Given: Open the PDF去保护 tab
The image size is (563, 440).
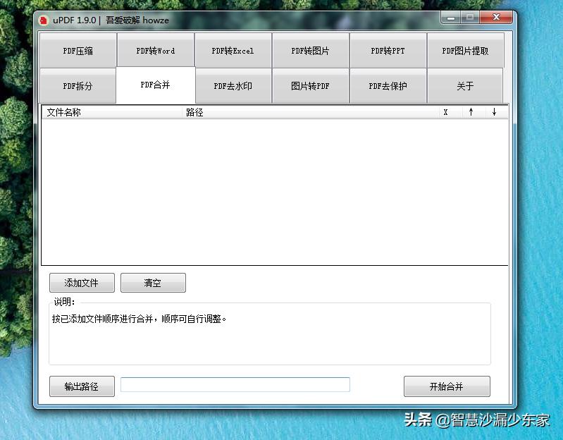Looking at the screenshot, I should pos(388,86).
